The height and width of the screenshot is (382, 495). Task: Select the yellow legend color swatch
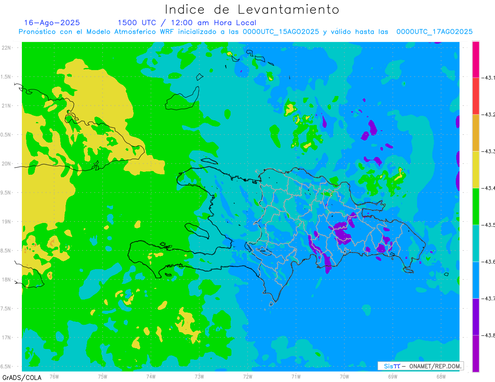pyautogui.click(x=476, y=169)
